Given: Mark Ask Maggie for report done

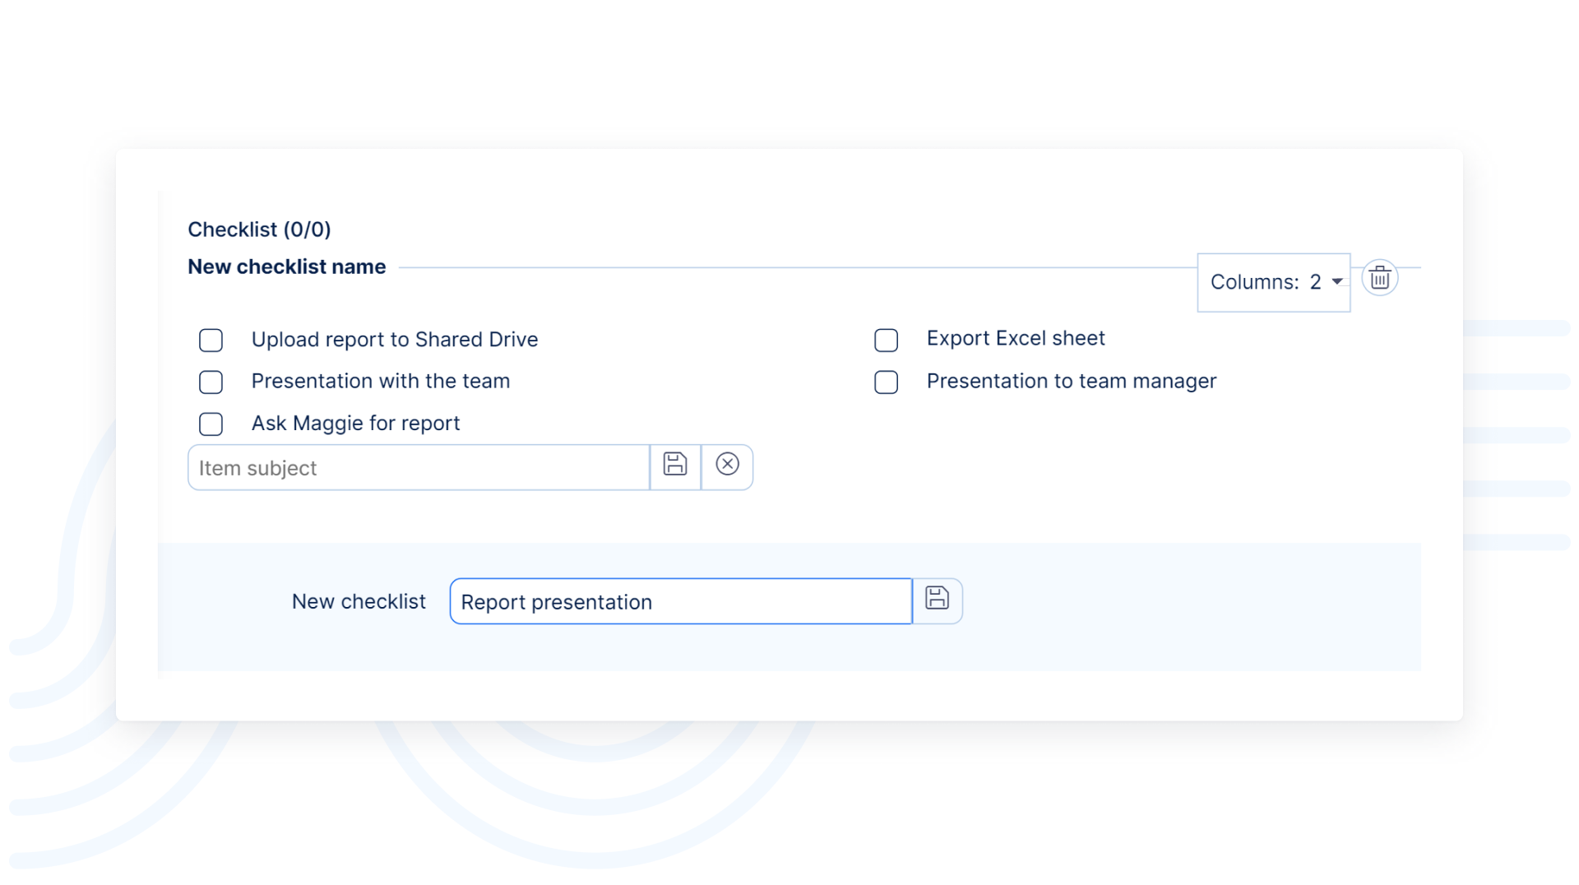Looking at the screenshot, I should point(211,424).
